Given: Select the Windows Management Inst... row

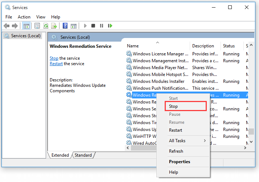Looking at the screenshot, I should click(187, 61).
